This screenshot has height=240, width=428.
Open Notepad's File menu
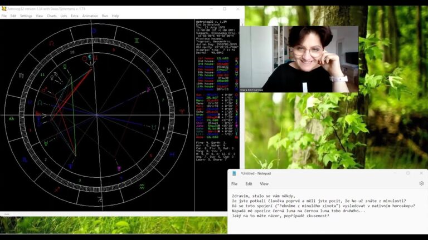point(235,183)
